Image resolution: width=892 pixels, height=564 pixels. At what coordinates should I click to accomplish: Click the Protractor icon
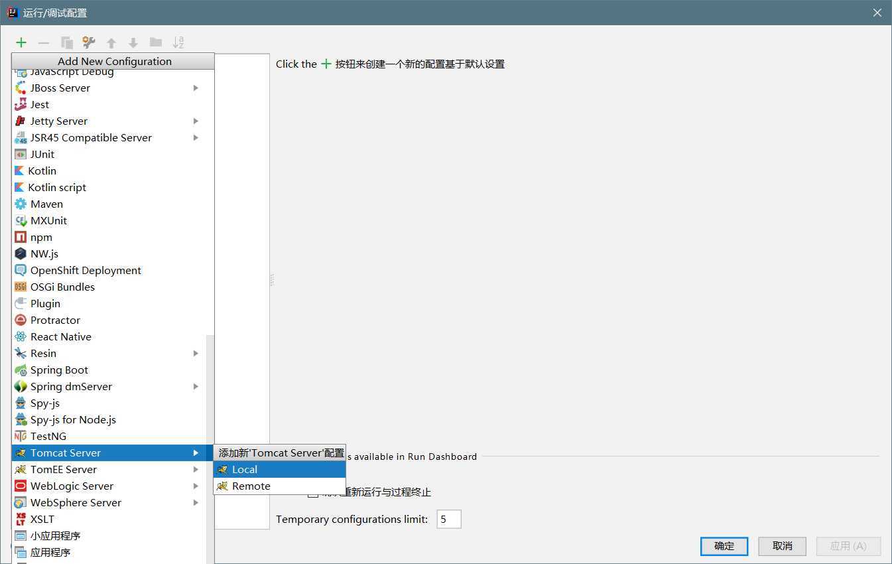[x=21, y=320]
